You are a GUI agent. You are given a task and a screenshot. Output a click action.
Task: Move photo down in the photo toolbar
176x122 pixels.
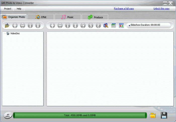point(75,25)
